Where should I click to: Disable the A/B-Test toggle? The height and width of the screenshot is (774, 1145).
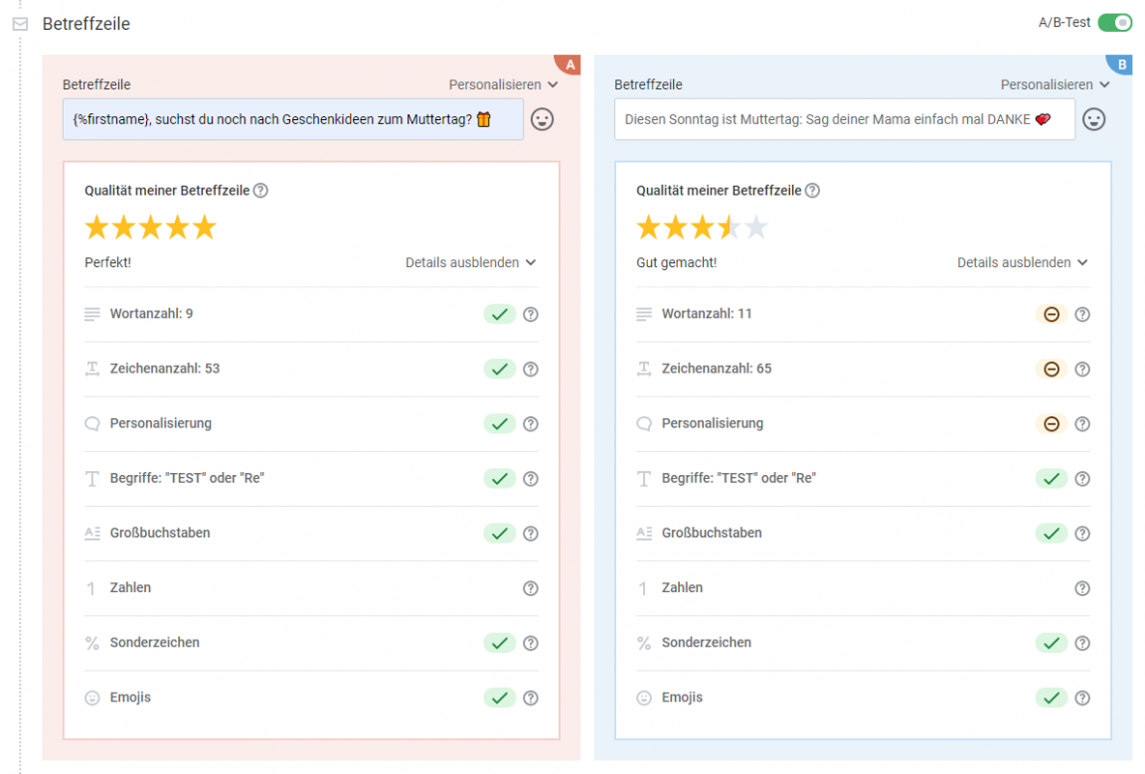pyautogui.click(x=1114, y=23)
